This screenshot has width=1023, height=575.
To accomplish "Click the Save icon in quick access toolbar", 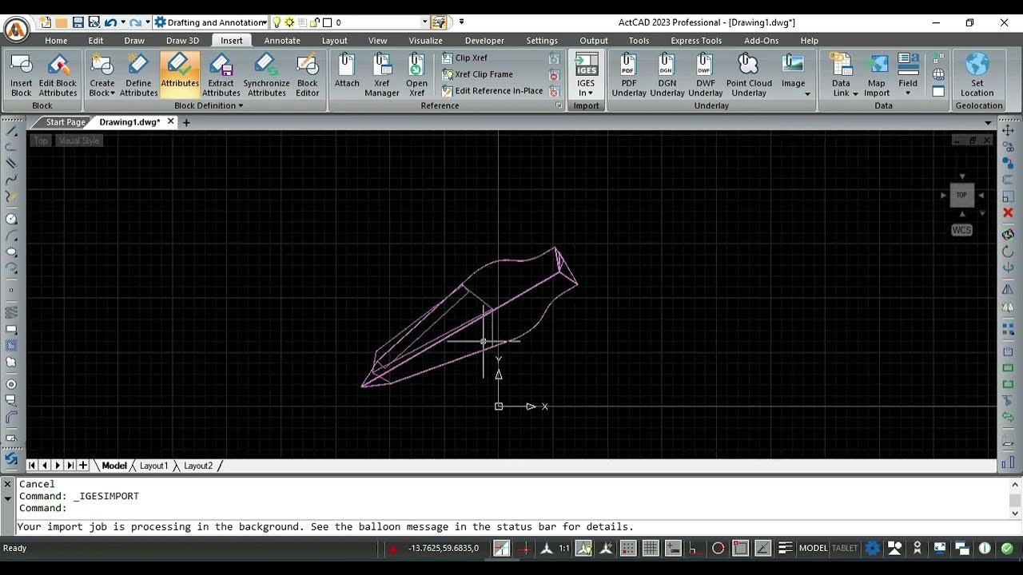I will tap(78, 22).
